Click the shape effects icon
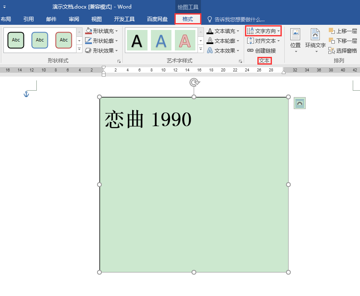 pos(89,50)
